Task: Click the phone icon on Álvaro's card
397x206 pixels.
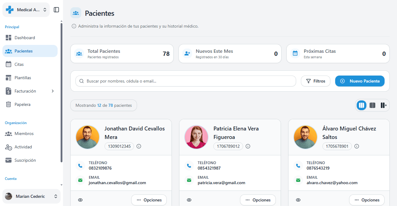Action: [298, 166]
